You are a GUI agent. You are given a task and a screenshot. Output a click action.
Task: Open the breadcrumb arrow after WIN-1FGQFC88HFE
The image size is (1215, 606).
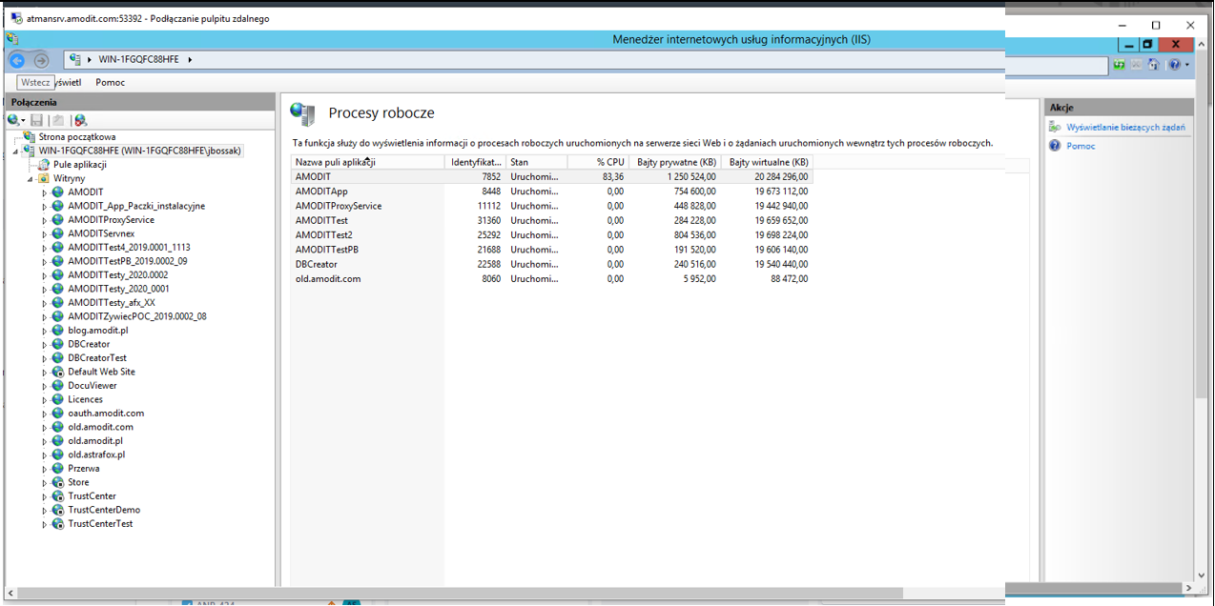click(x=190, y=60)
